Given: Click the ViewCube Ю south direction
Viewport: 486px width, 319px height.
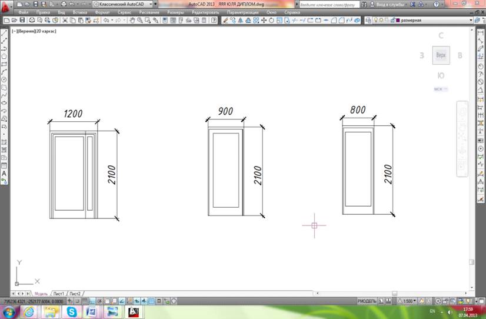Looking at the screenshot, I should 441,75.
